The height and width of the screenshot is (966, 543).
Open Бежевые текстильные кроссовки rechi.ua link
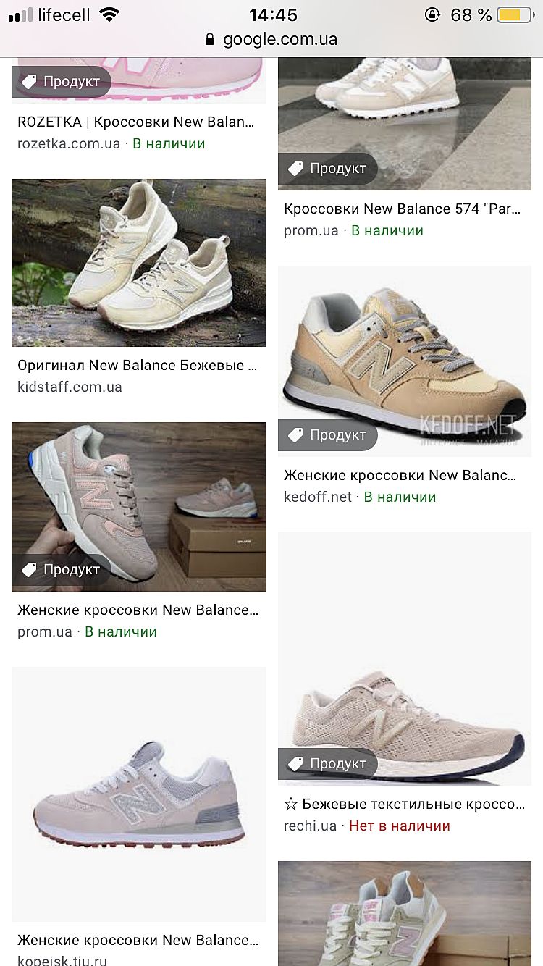tap(405, 804)
